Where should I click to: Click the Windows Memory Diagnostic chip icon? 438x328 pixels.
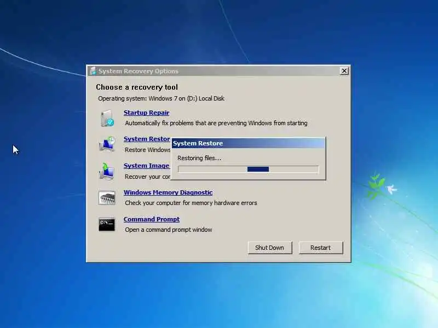coord(107,198)
